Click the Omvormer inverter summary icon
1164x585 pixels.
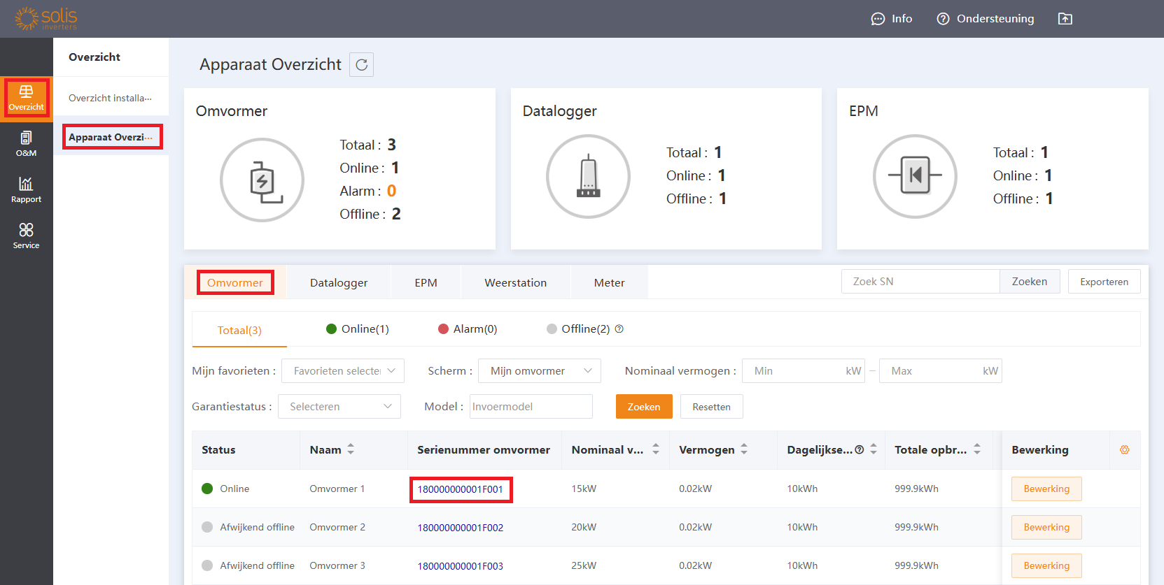(262, 180)
